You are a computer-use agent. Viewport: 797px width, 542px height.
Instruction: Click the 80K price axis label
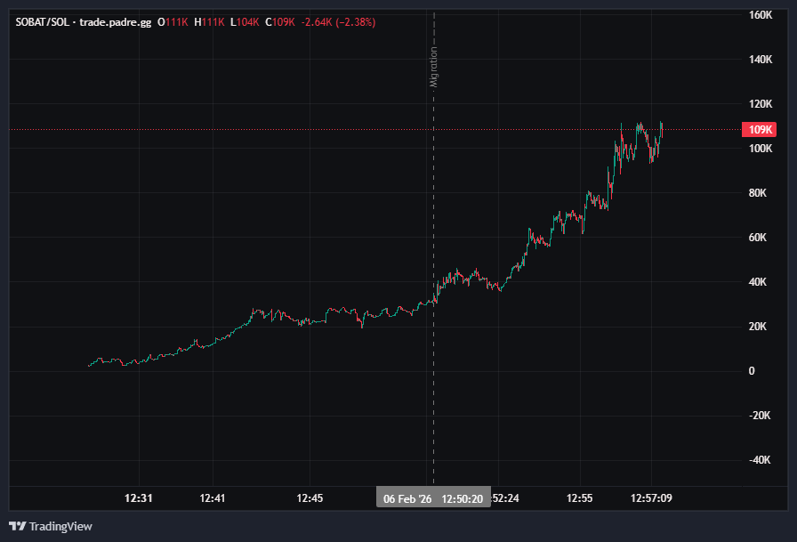click(758, 193)
